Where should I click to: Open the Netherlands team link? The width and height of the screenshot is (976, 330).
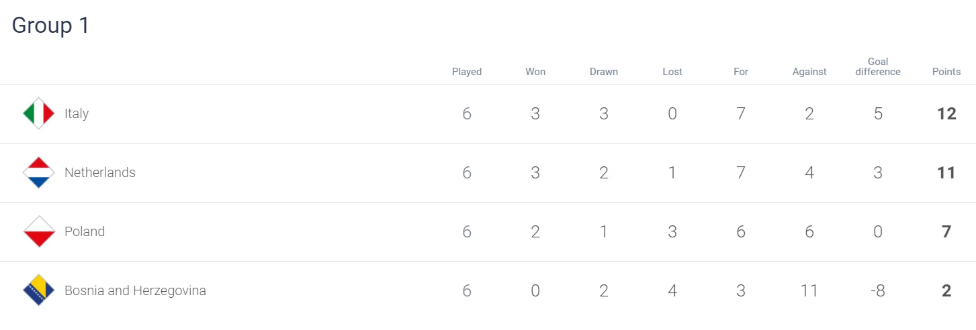(x=100, y=172)
